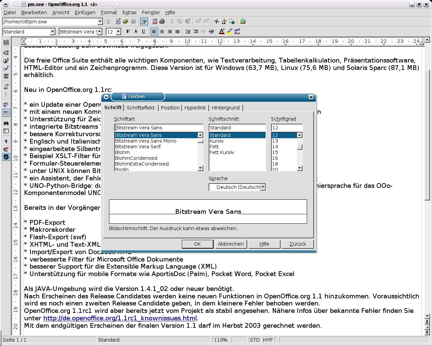This screenshot has height=346, width=432.
Task: Click the Gallery icon in the toolbar
Action: [243, 22]
